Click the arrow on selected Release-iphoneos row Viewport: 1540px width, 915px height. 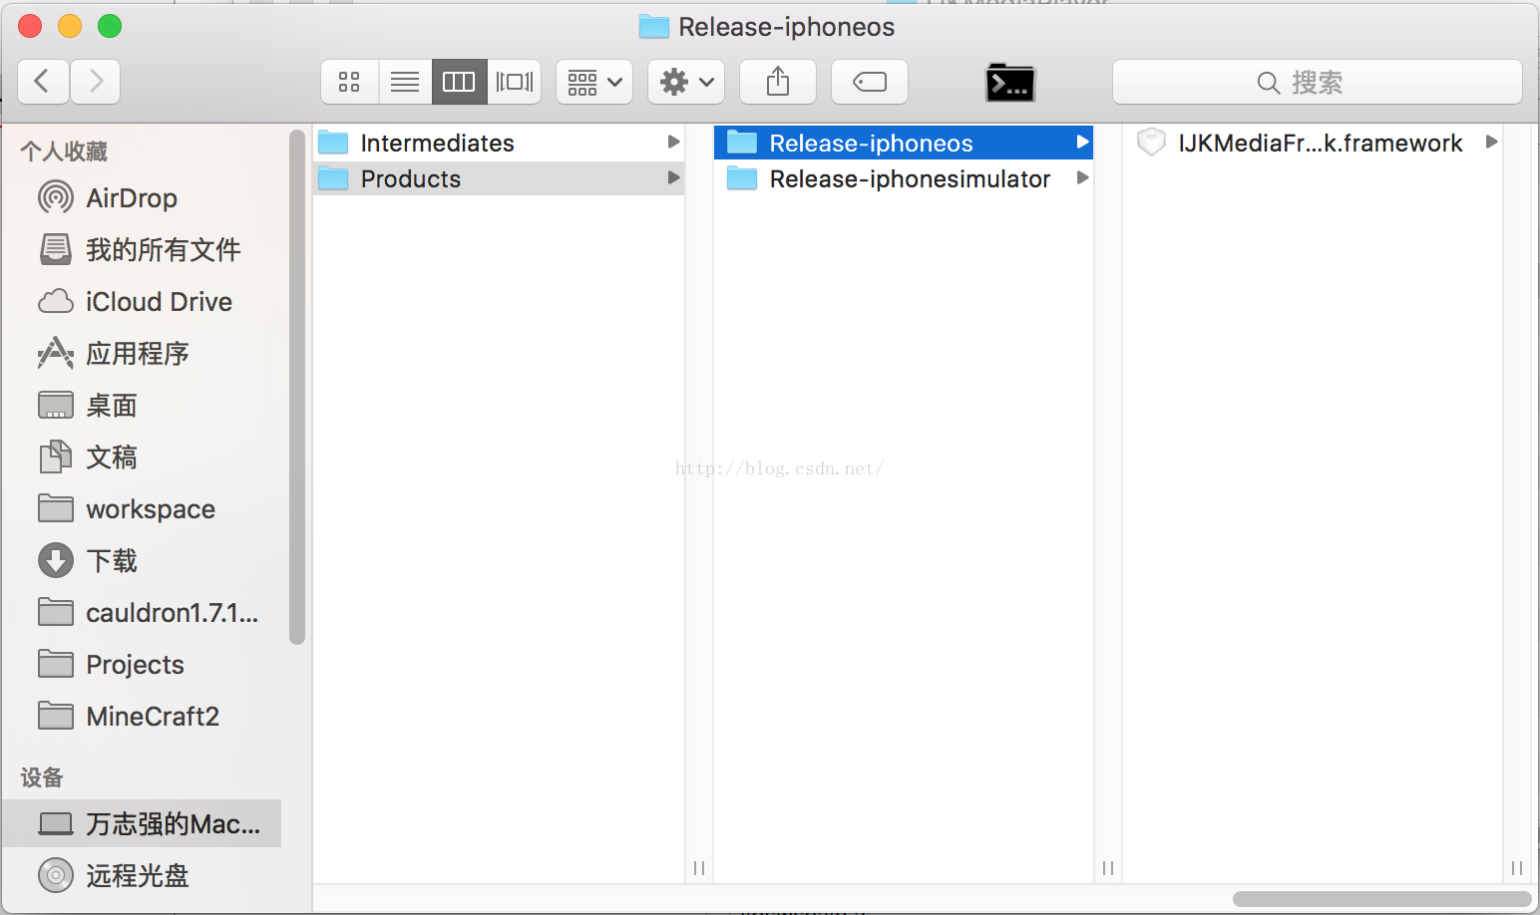click(1083, 143)
